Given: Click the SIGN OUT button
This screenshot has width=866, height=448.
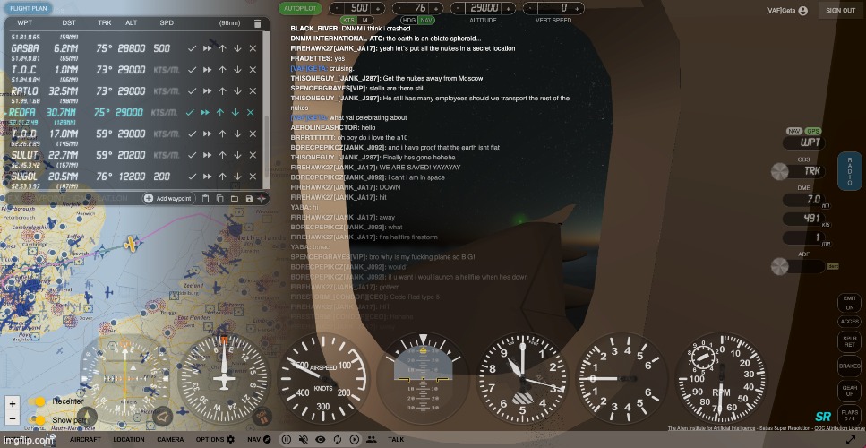Looking at the screenshot, I should tap(840, 10).
